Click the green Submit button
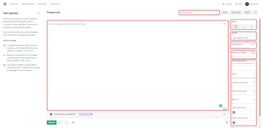 [51, 122]
